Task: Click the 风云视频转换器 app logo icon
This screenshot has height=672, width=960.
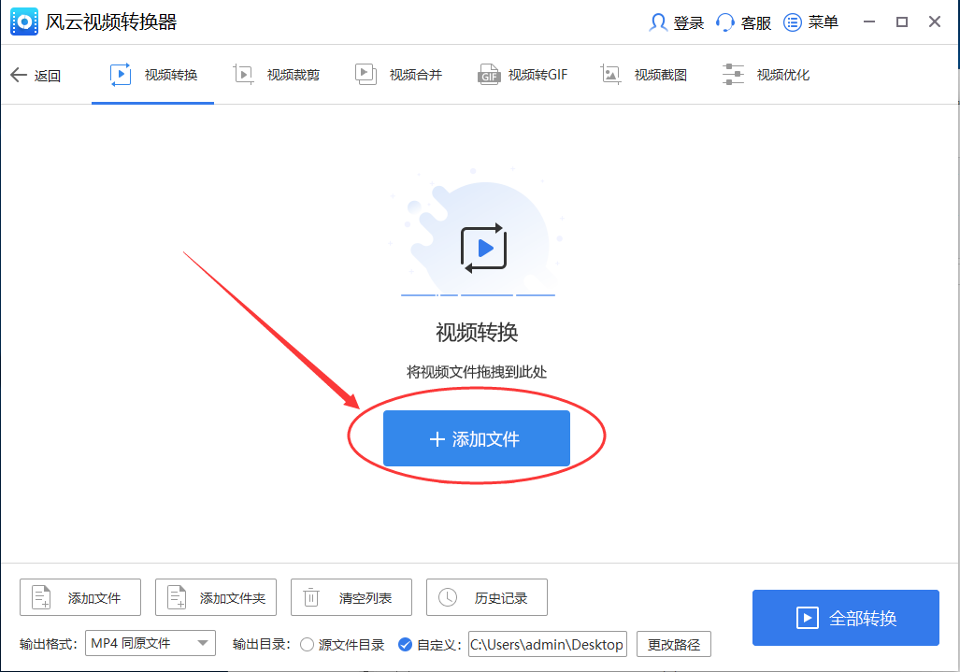Action: pos(24,22)
